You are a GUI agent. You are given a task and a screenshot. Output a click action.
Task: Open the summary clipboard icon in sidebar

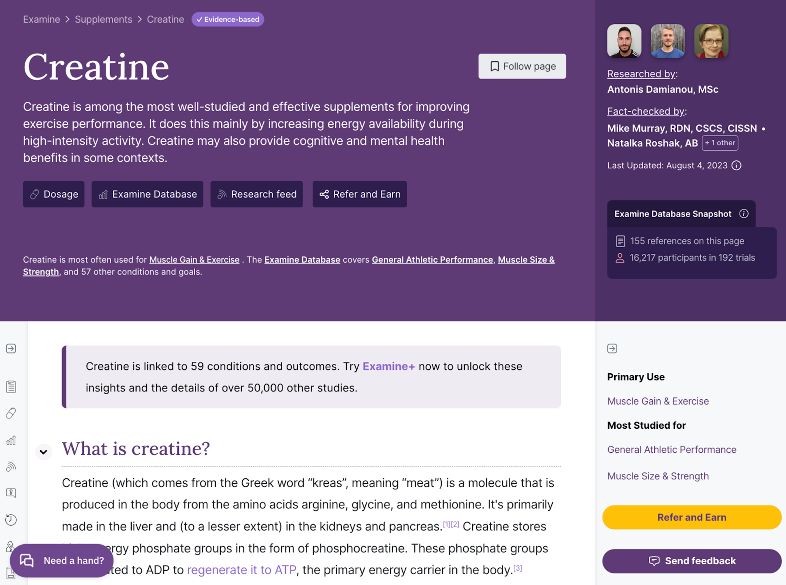coord(11,387)
